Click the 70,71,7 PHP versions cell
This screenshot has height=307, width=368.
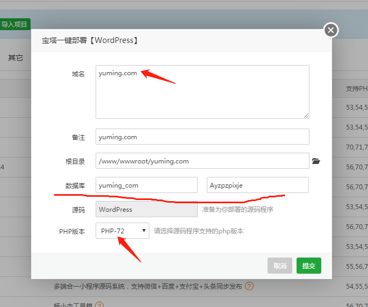pos(357,147)
